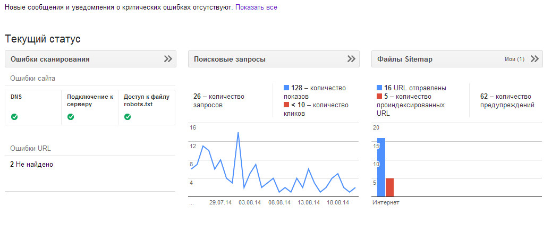
Task: Click the green checkmark under Подключение к серверу
Action: (71, 117)
